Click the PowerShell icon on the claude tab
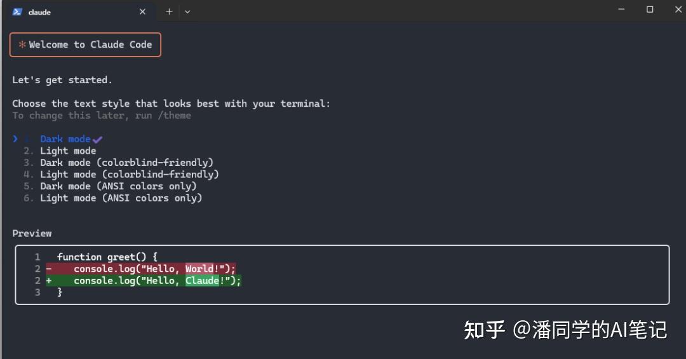This screenshot has height=359, width=686. pyautogui.click(x=17, y=11)
